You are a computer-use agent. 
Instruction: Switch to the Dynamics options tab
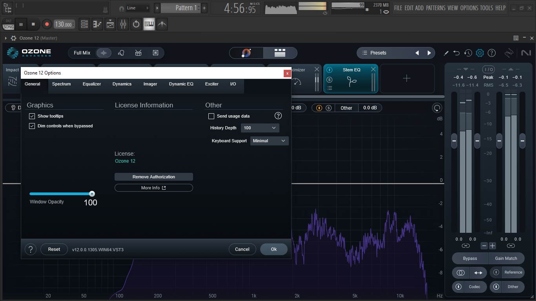point(122,84)
